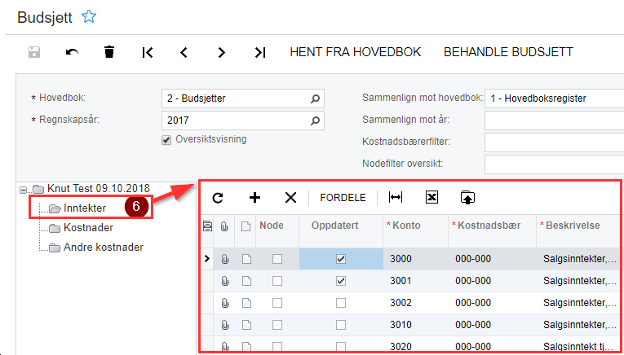
Task: Click the Sammenlign mot år field
Action: click(x=553, y=121)
